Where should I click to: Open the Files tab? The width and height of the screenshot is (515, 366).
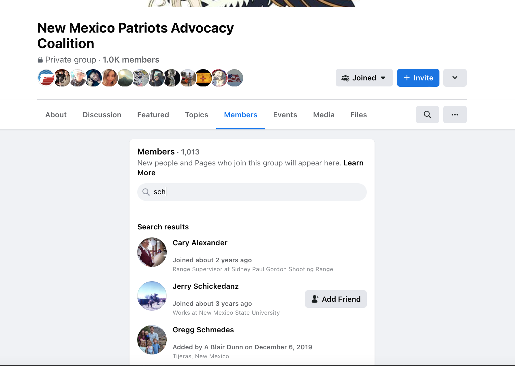pyautogui.click(x=358, y=115)
